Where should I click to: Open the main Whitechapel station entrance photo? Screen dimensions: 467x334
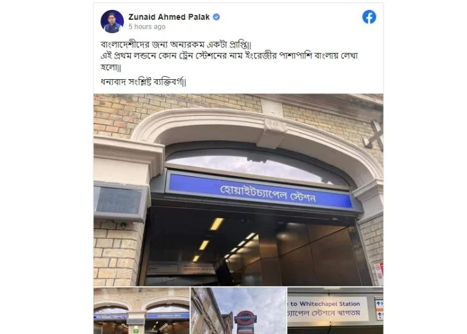(x=238, y=190)
